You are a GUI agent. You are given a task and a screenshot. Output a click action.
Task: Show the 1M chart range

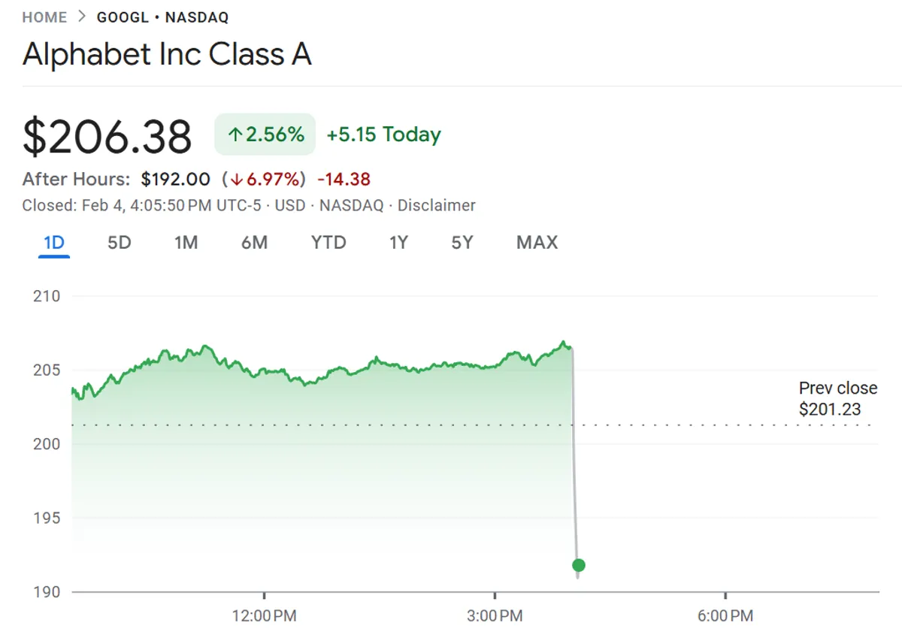tap(186, 243)
